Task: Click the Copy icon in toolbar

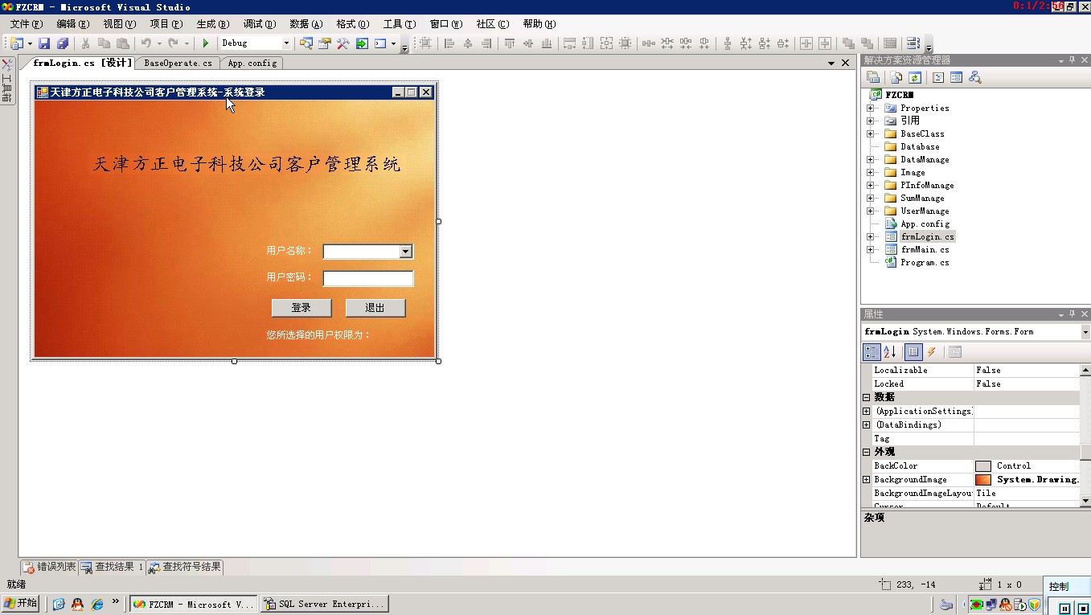Action: [x=104, y=43]
